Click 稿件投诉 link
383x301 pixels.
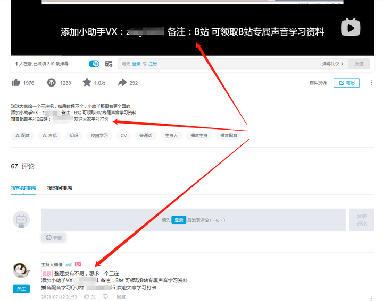(x=318, y=83)
